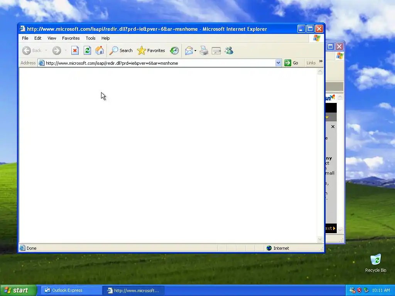Open the View menu
The width and height of the screenshot is (395, 296).
point(52,38)
